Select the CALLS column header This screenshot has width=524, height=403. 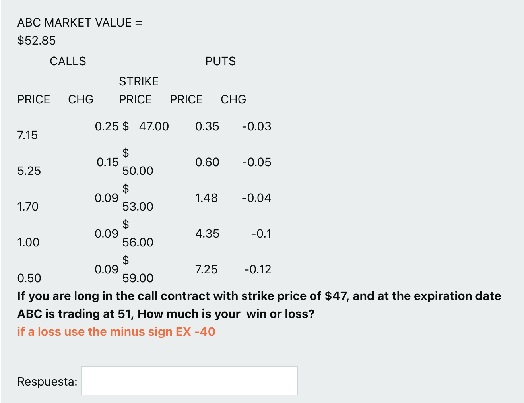click(x=68, y=61)
